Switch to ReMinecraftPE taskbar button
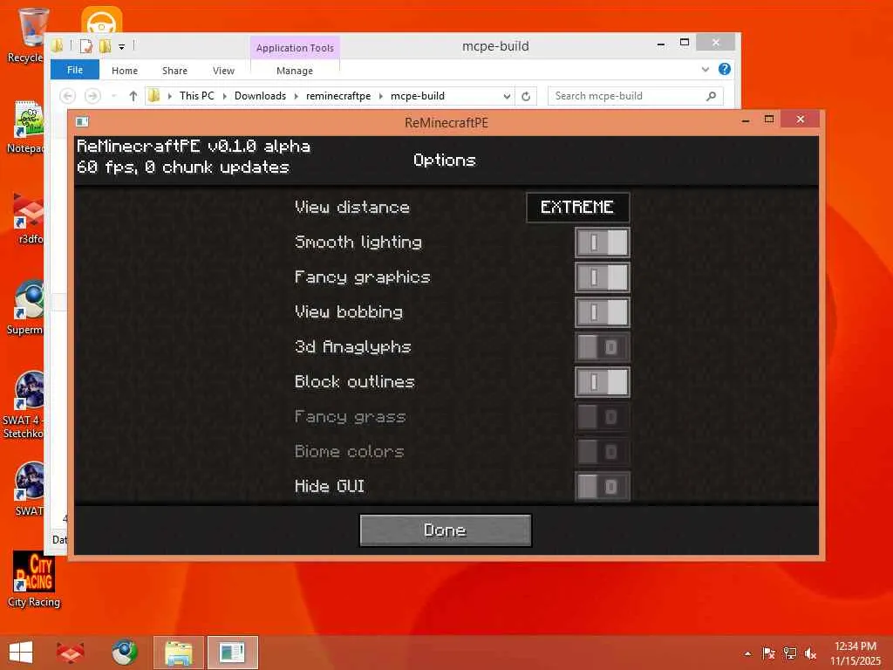Viewport: 893px width, 670px height. point(232,653)
